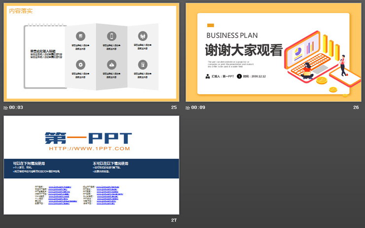Click the person icon beside 汇报人

click(208, 76)
